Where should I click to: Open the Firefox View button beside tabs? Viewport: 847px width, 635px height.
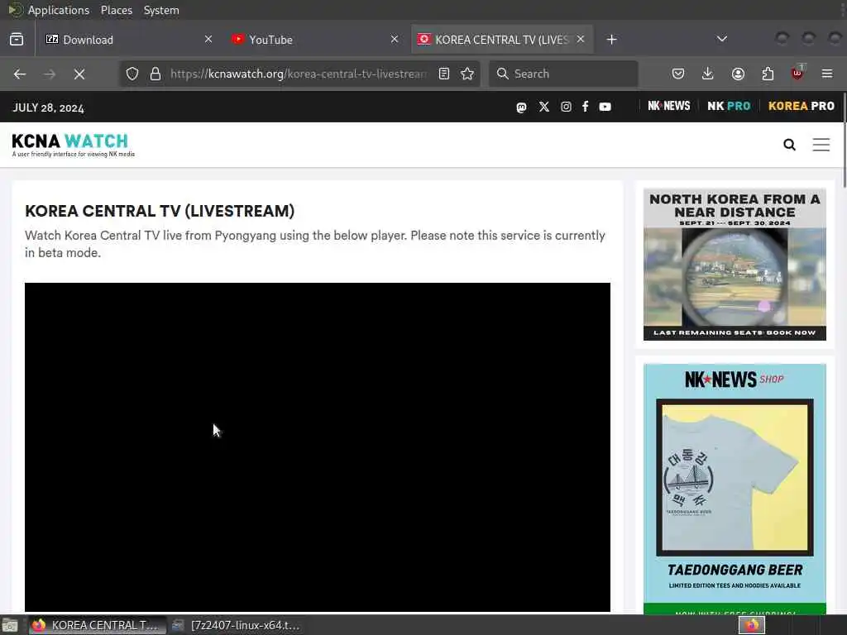tap(17, 40)
